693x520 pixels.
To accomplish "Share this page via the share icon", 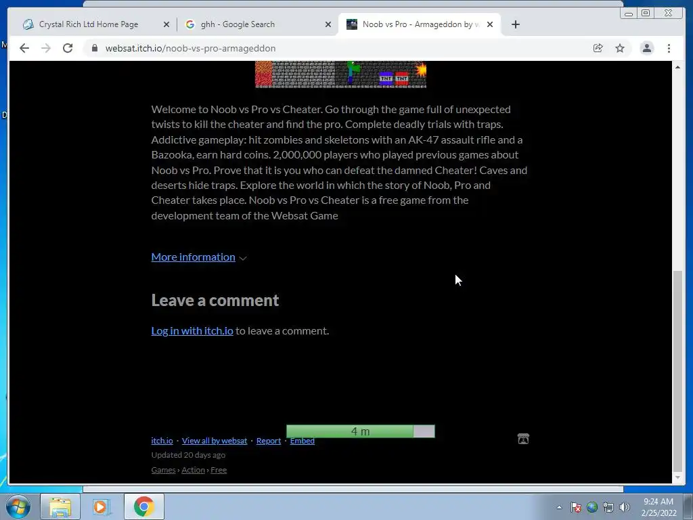I will pyautogui.click(x=598, y=48).
